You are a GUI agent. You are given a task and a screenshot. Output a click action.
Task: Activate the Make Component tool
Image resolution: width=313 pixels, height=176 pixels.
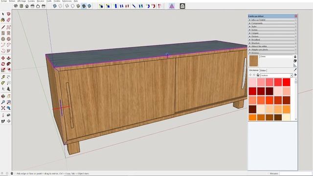9,14
